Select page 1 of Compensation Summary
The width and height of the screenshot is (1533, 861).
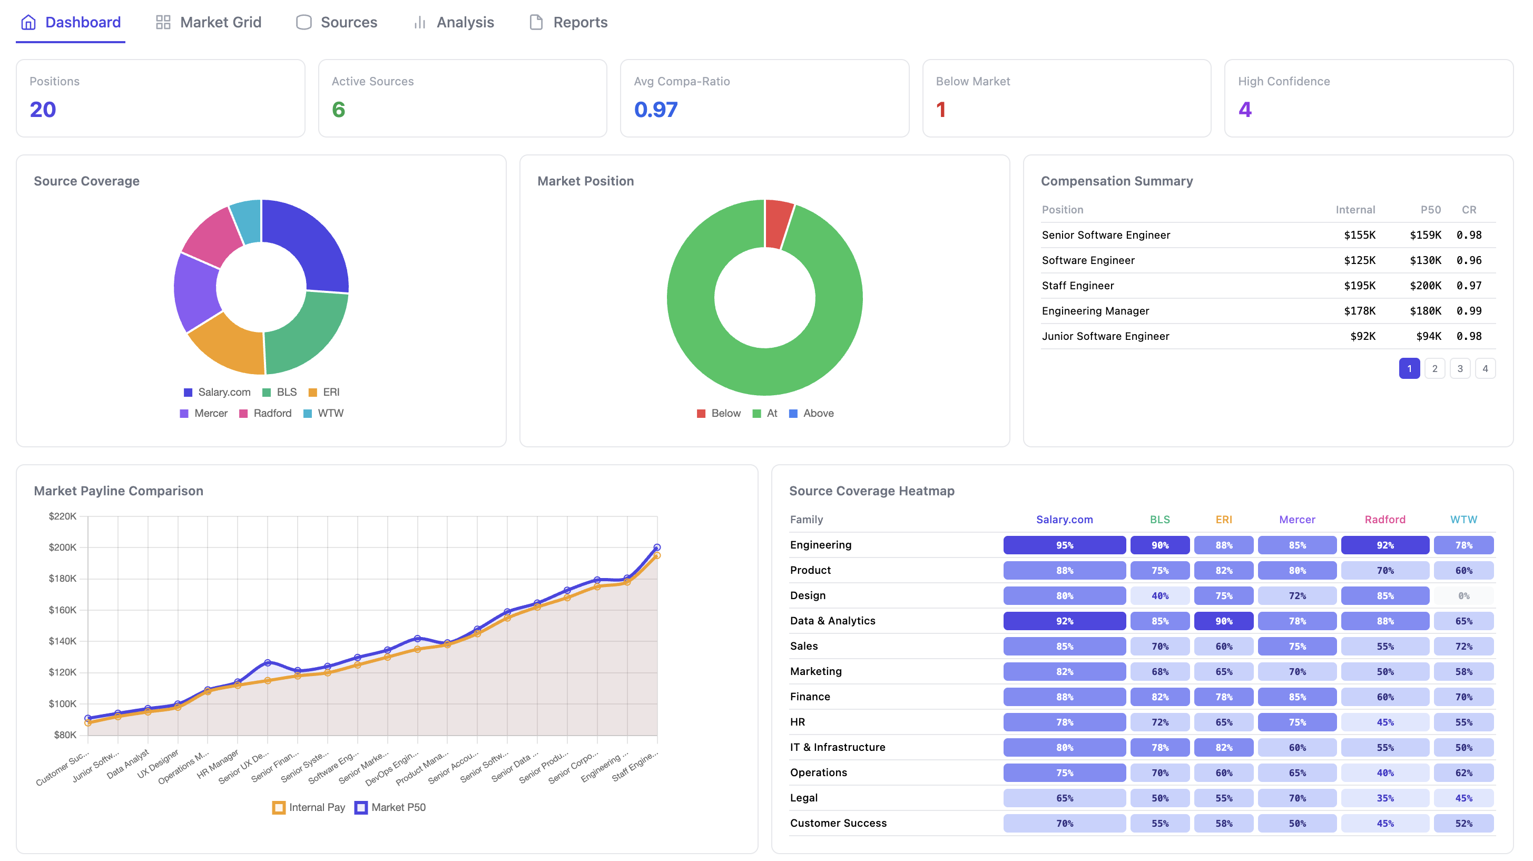point(1409,368)
